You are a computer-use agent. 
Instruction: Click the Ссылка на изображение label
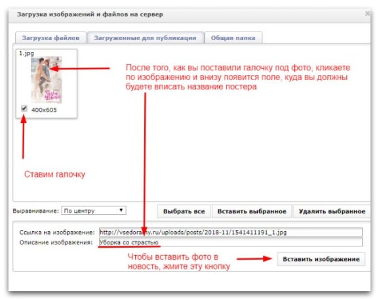click(x=57, y=233)
